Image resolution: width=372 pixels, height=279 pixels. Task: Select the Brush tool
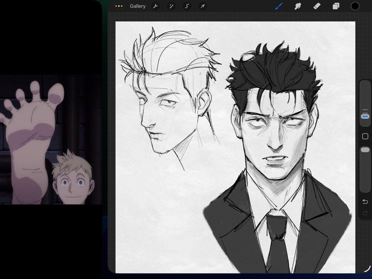pyautogui.click(x=279, y=6)
